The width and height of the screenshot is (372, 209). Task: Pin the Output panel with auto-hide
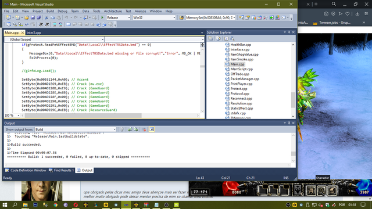(x=289, y=123)
